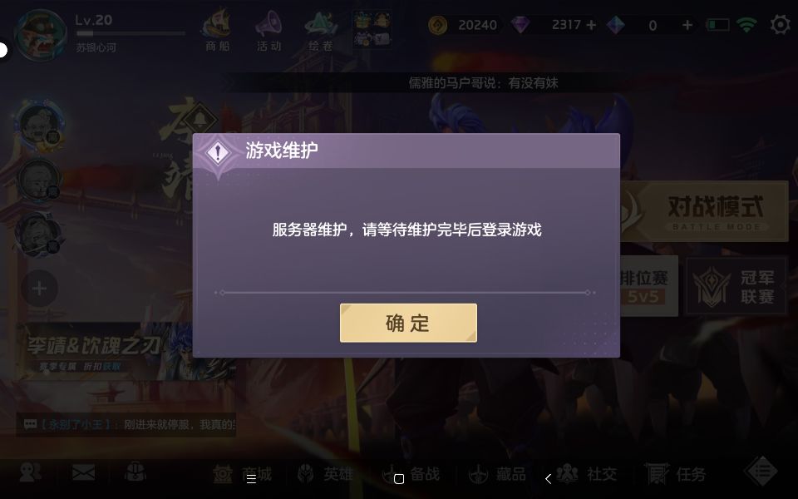This screenshot has width=798, height=499.
Task: Open the 商船 merchant ship icon
Action: point(217,31)
